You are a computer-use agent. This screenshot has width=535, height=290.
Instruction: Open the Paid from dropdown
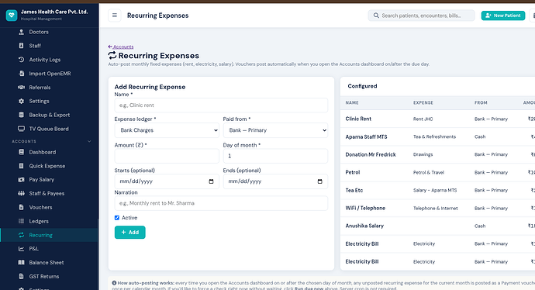pyautogui.click(x=275, y=130)
